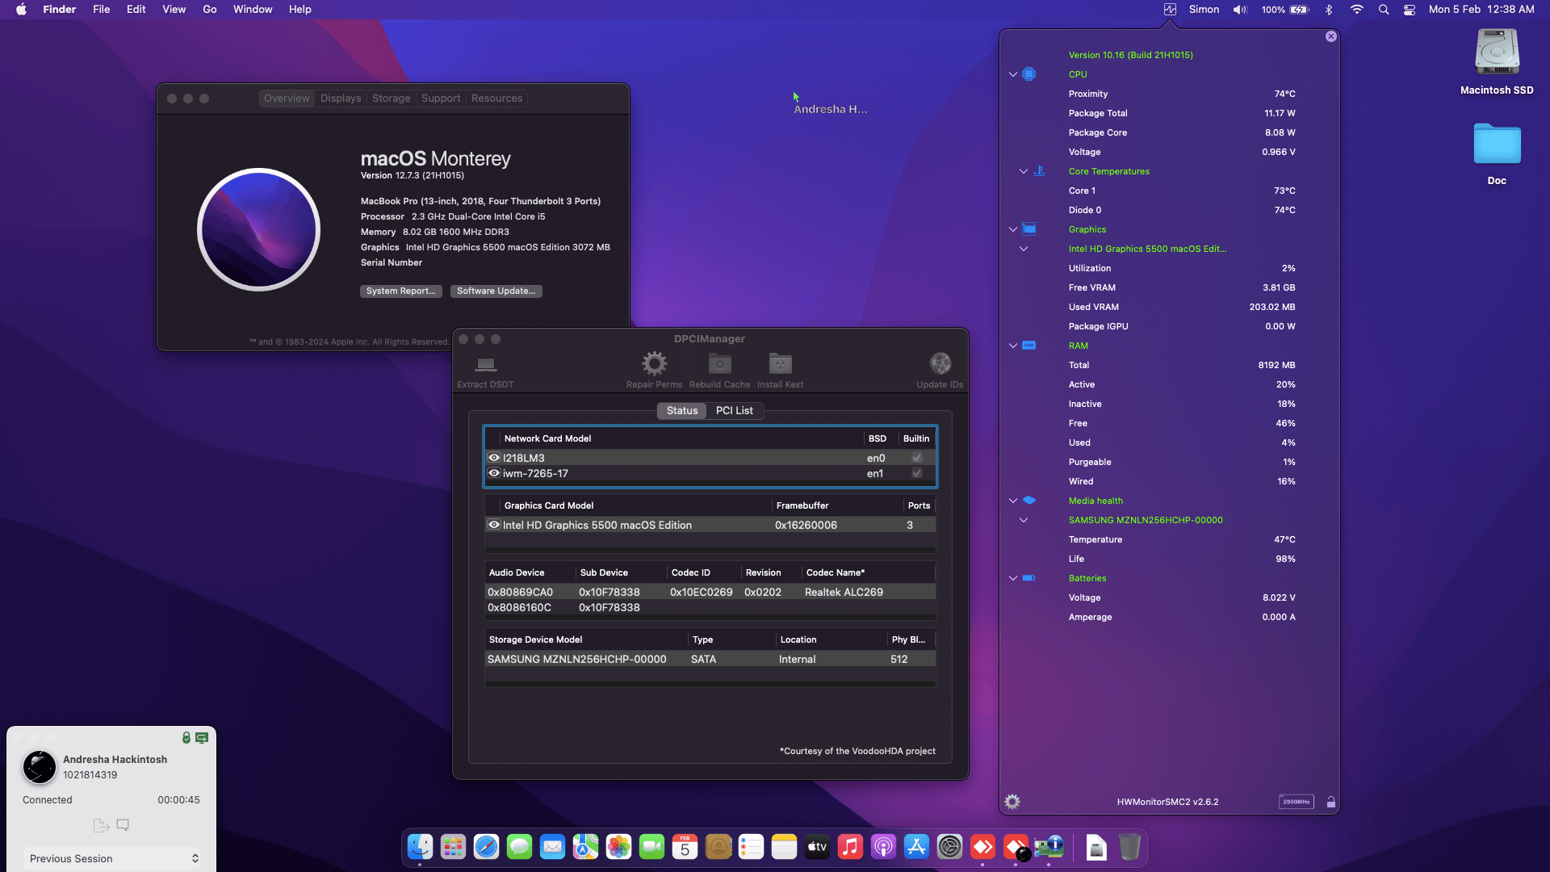Click the Software Update button
Image resolution: width=1550 pixels, height=872 pixels.
point(496,291)
